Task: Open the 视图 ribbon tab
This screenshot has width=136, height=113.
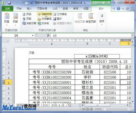Action: pyautogui.click(x=86, y=8)
